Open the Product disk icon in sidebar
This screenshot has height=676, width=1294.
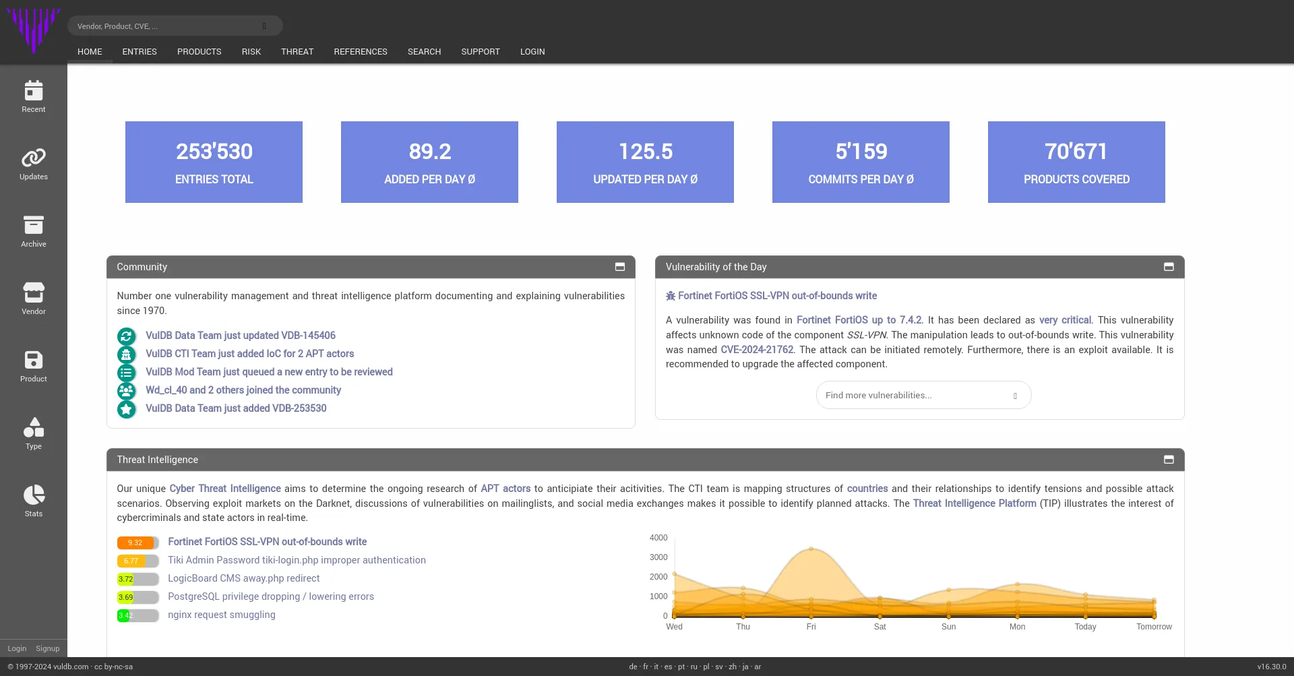(33, 361)
